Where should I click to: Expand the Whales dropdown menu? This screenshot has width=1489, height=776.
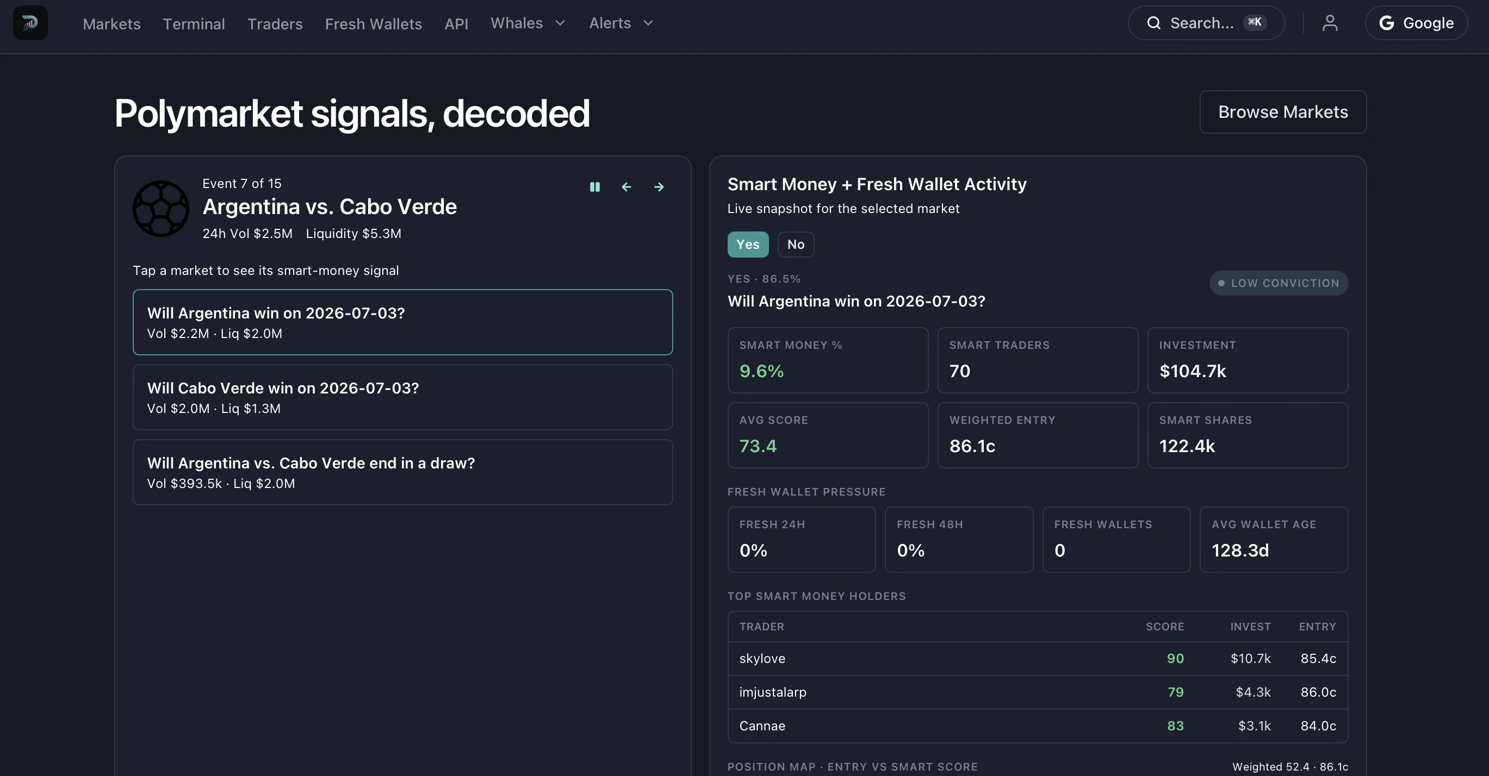click(x=527, y=23)
